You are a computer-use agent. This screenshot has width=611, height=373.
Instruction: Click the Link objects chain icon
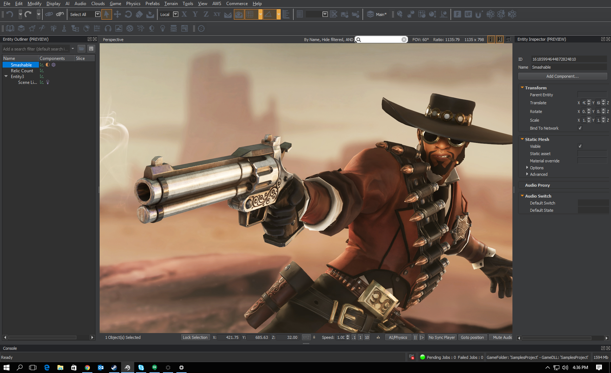point(49,15)
